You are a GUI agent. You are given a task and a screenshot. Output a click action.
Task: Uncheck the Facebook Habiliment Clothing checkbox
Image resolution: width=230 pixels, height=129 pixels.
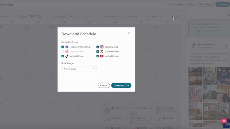pos(63,47)
